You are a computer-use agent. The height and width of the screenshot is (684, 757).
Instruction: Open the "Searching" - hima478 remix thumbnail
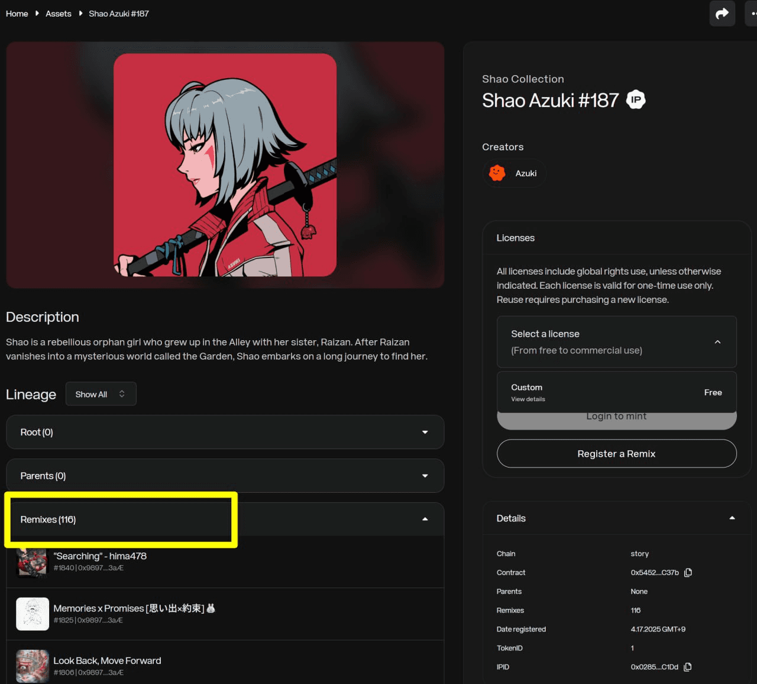(x=33, y=562)
